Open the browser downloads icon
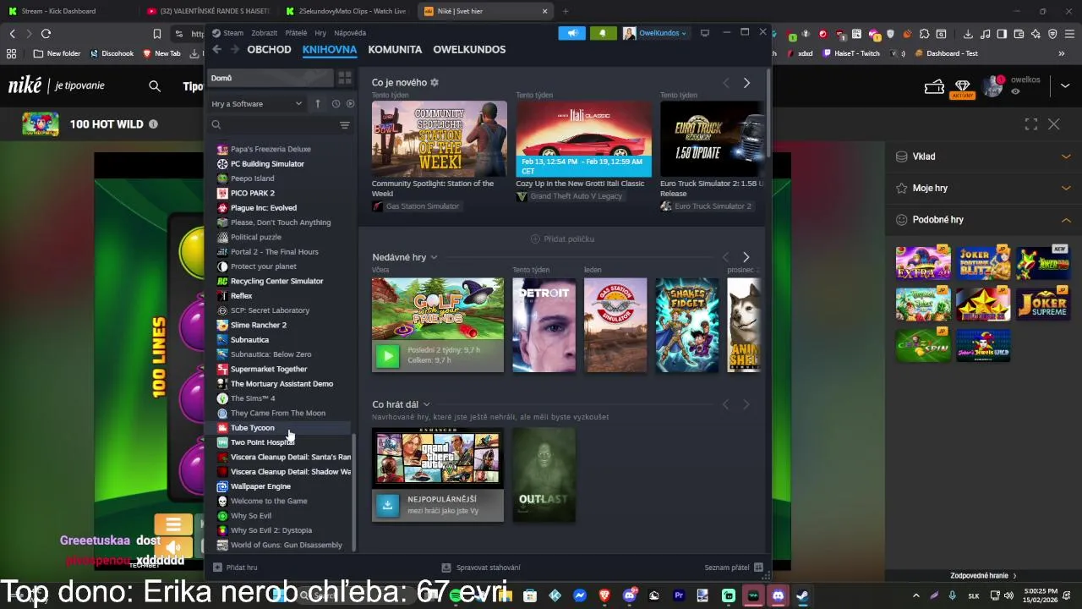1082x609 pixels. 966,34
